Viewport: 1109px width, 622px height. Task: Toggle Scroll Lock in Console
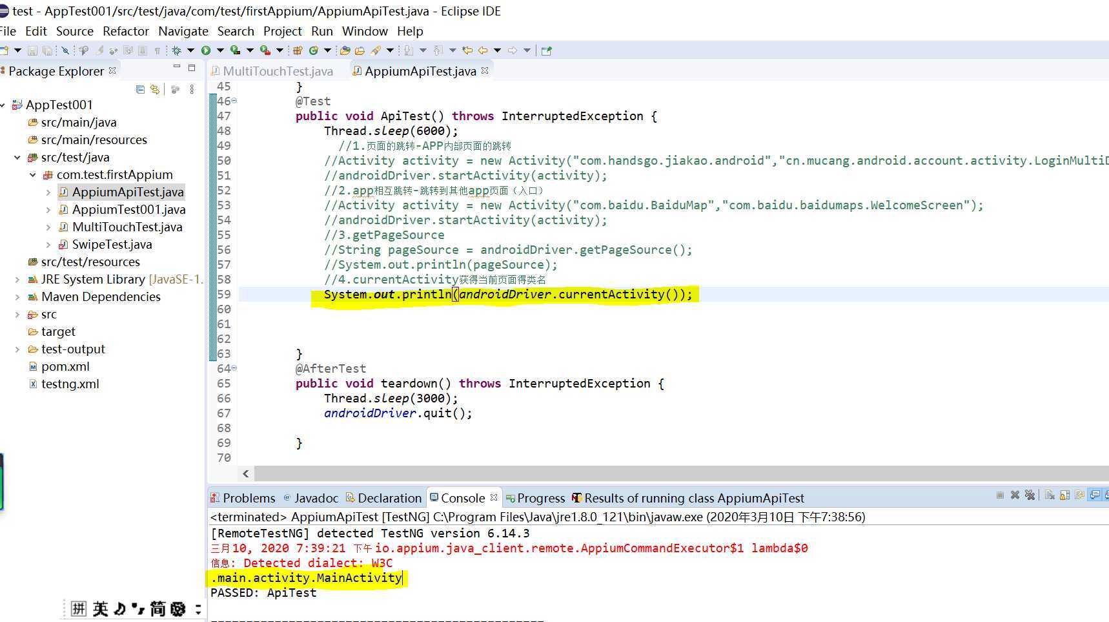coord(1065,495)
